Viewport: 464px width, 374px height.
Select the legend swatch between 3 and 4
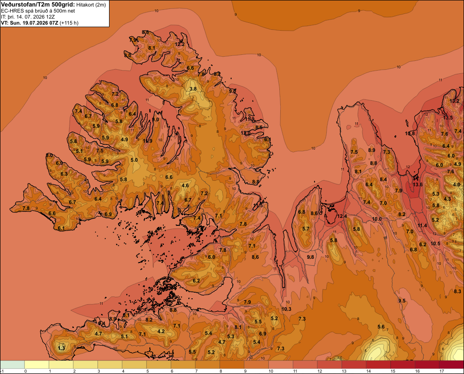(x=110, y=365)
